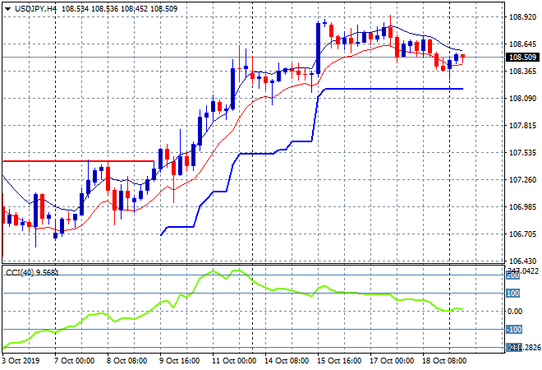This screenshot has width=542, height=370.
Task: Select the CCI 100 level label
Action: 513,294
